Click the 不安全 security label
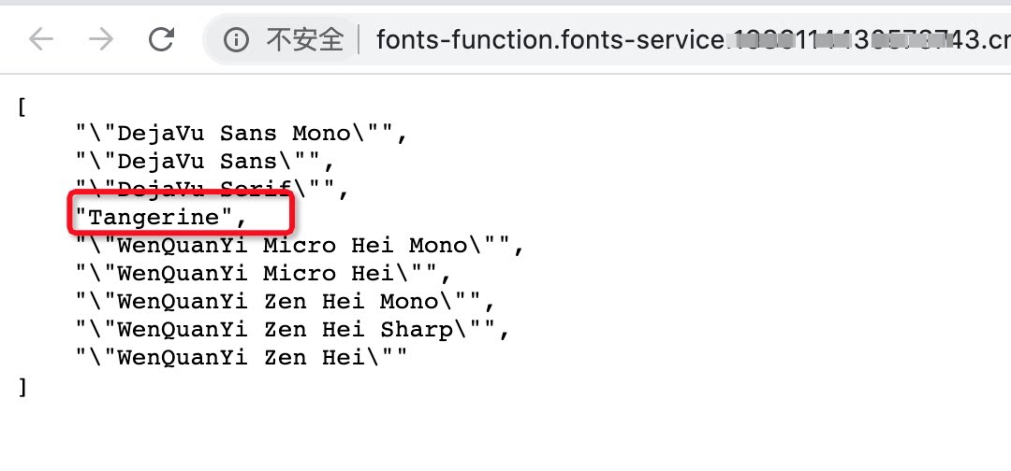Viewport: 1011px width, 471px height. click(x=304, y=40)
